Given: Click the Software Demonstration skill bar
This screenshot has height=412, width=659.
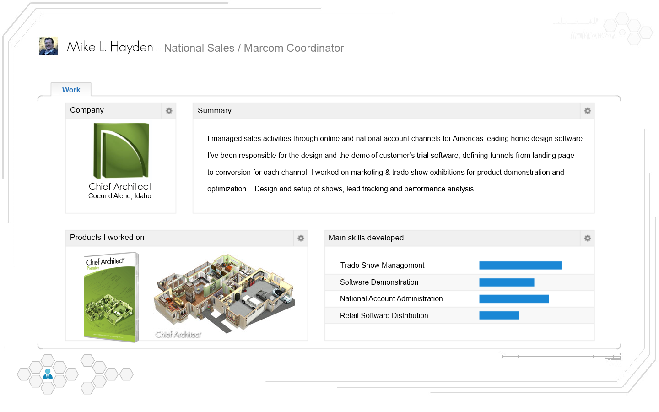Looking at the screenshot, I should point(507,282).
